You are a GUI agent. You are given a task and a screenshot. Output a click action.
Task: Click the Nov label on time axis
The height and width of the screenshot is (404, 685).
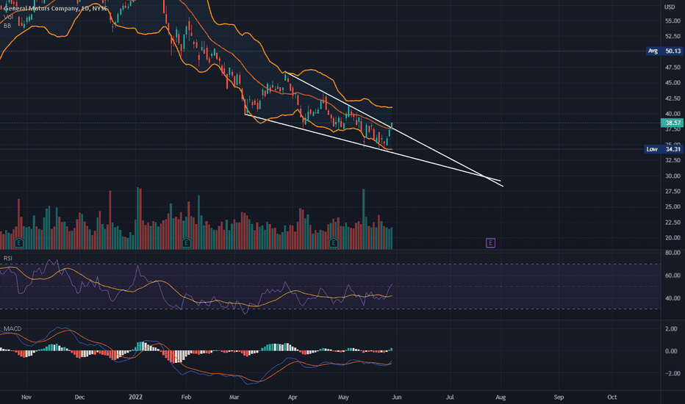tap(26, 397)
